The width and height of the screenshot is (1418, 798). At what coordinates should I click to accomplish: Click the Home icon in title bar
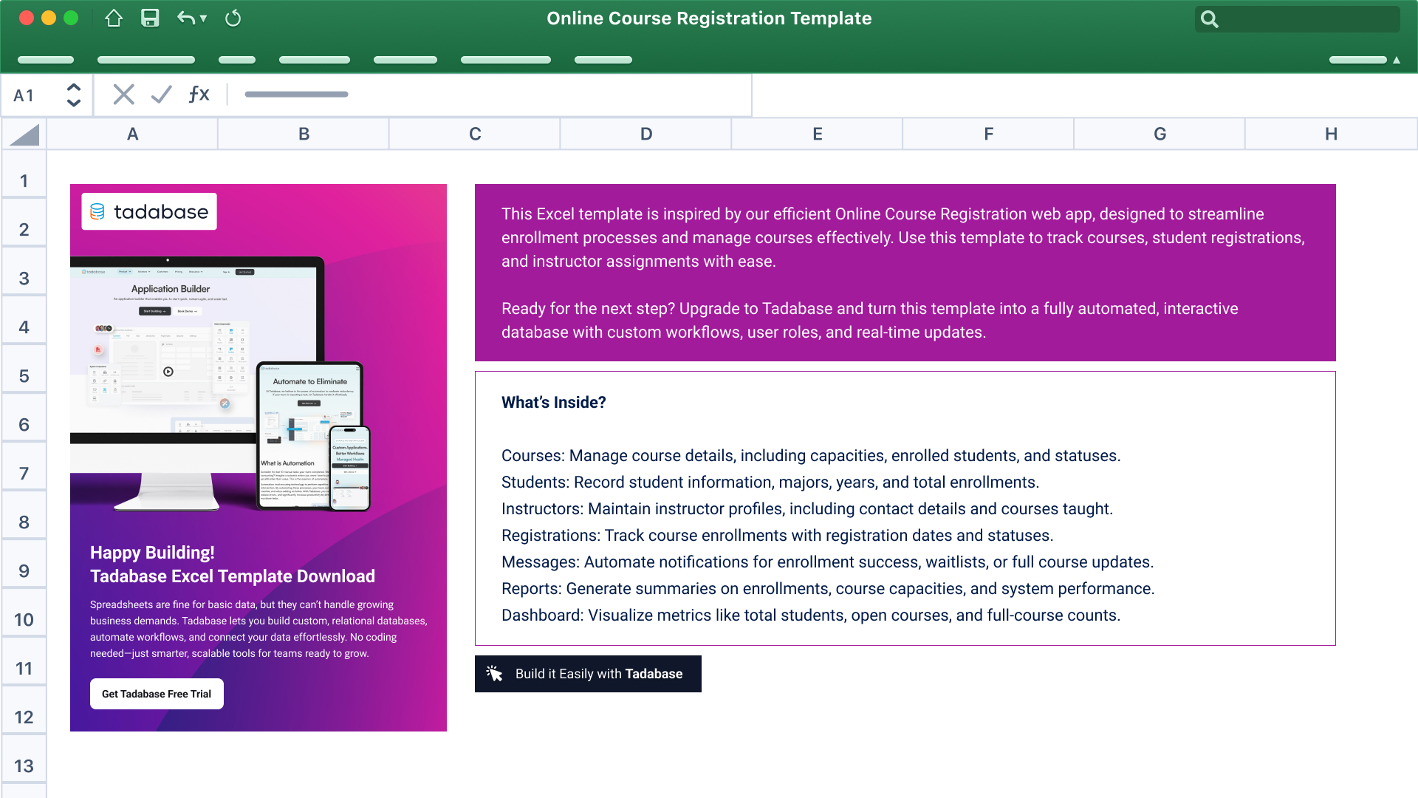(114, 18)
